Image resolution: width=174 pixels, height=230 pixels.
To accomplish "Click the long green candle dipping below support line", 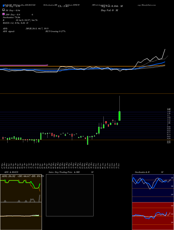I will click(x=88, y=140).
